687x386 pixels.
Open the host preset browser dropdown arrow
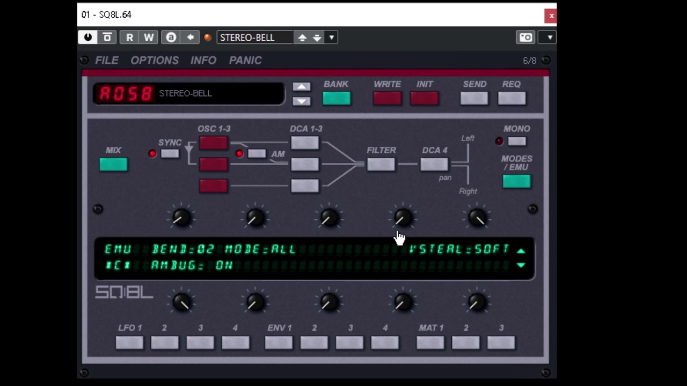331,38
